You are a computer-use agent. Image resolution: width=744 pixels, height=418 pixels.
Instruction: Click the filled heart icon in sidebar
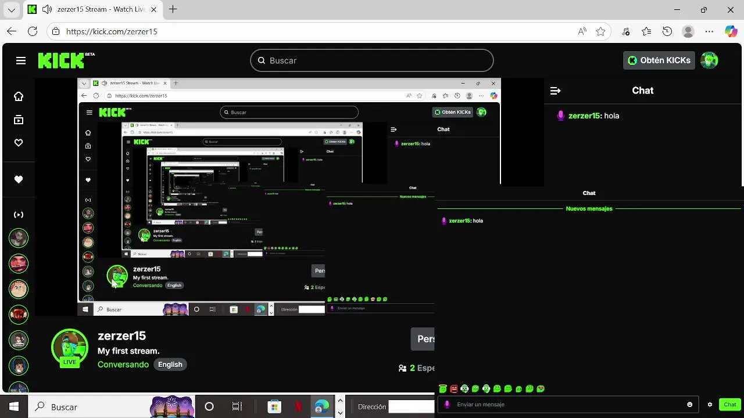pos(19,179)
